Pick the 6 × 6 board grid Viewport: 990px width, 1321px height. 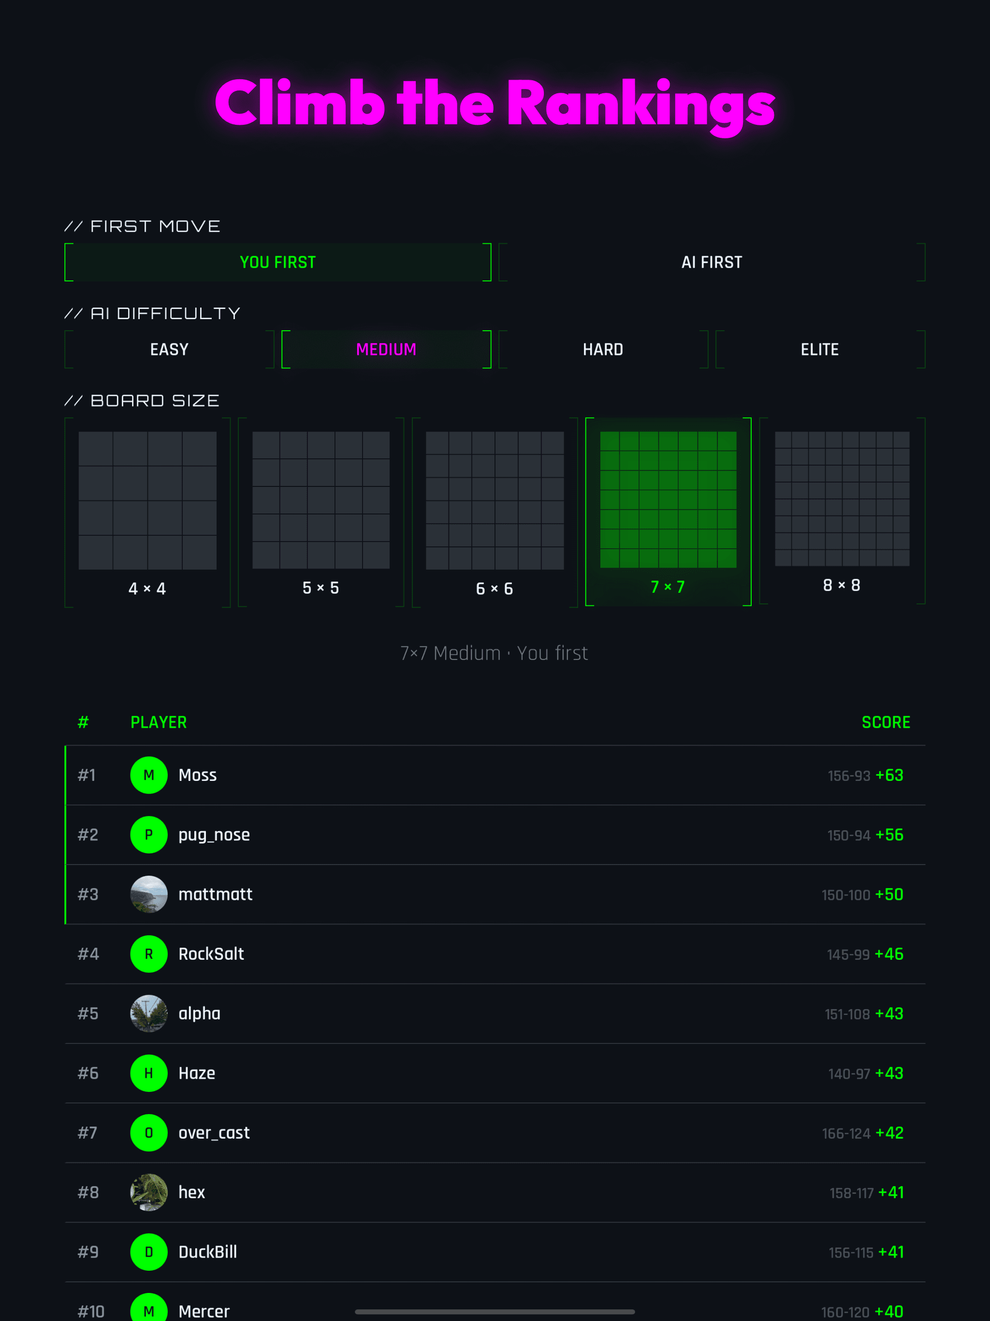(x=495, y=500)
